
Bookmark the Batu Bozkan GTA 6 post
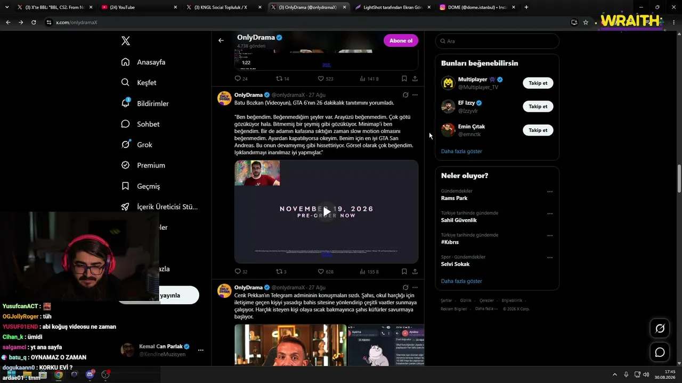404,271
